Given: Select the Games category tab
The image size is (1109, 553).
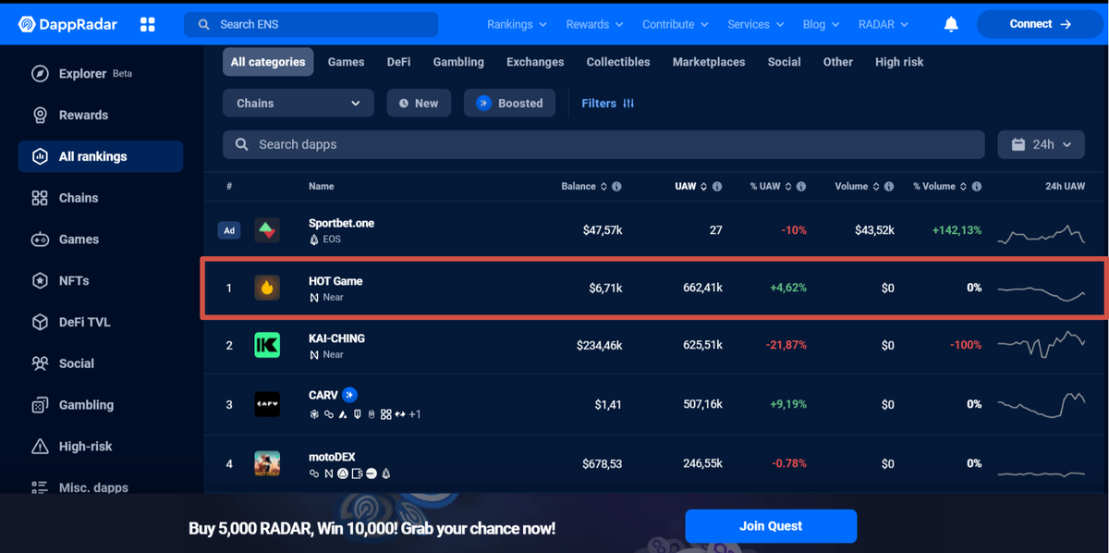Looking at the screenshot, I should pos(346,62).
